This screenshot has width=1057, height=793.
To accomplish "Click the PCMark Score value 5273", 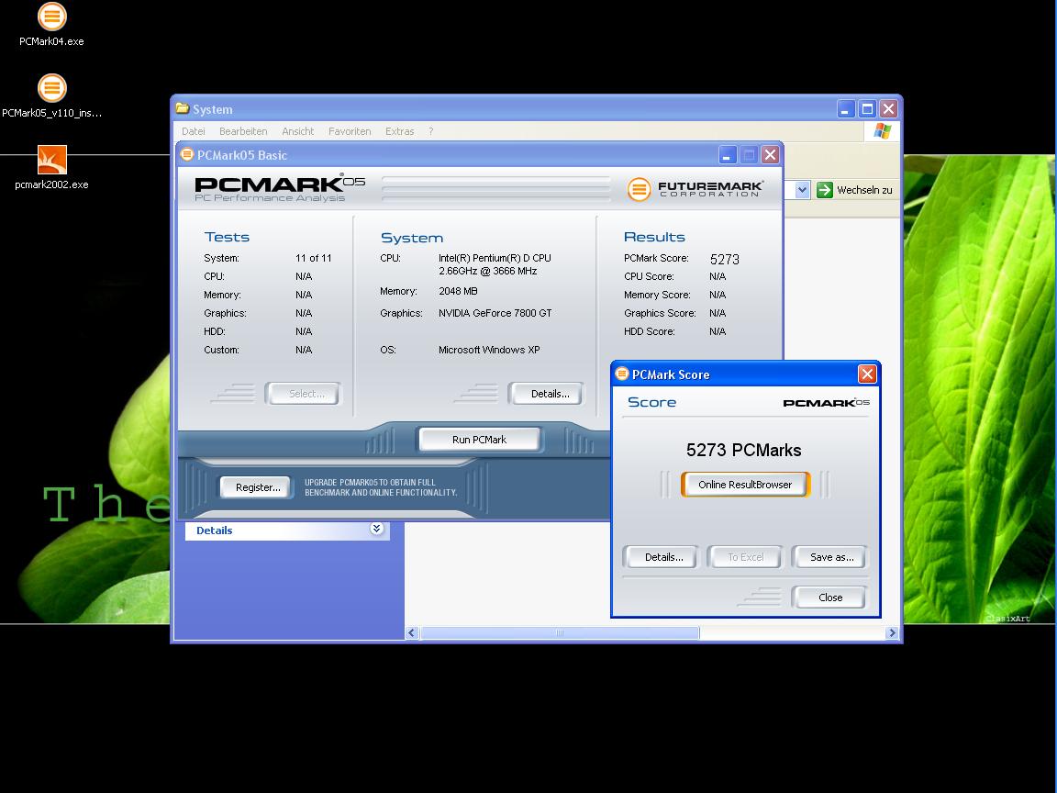I will tap(724, 259).
